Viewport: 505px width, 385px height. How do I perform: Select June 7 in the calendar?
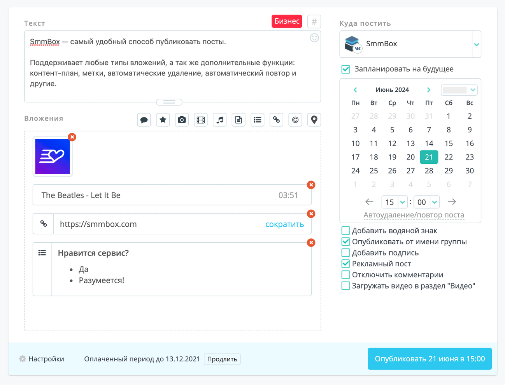click(x=429, y=130)
